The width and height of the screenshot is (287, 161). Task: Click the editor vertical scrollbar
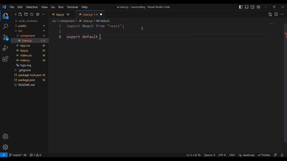pos(285,83)
